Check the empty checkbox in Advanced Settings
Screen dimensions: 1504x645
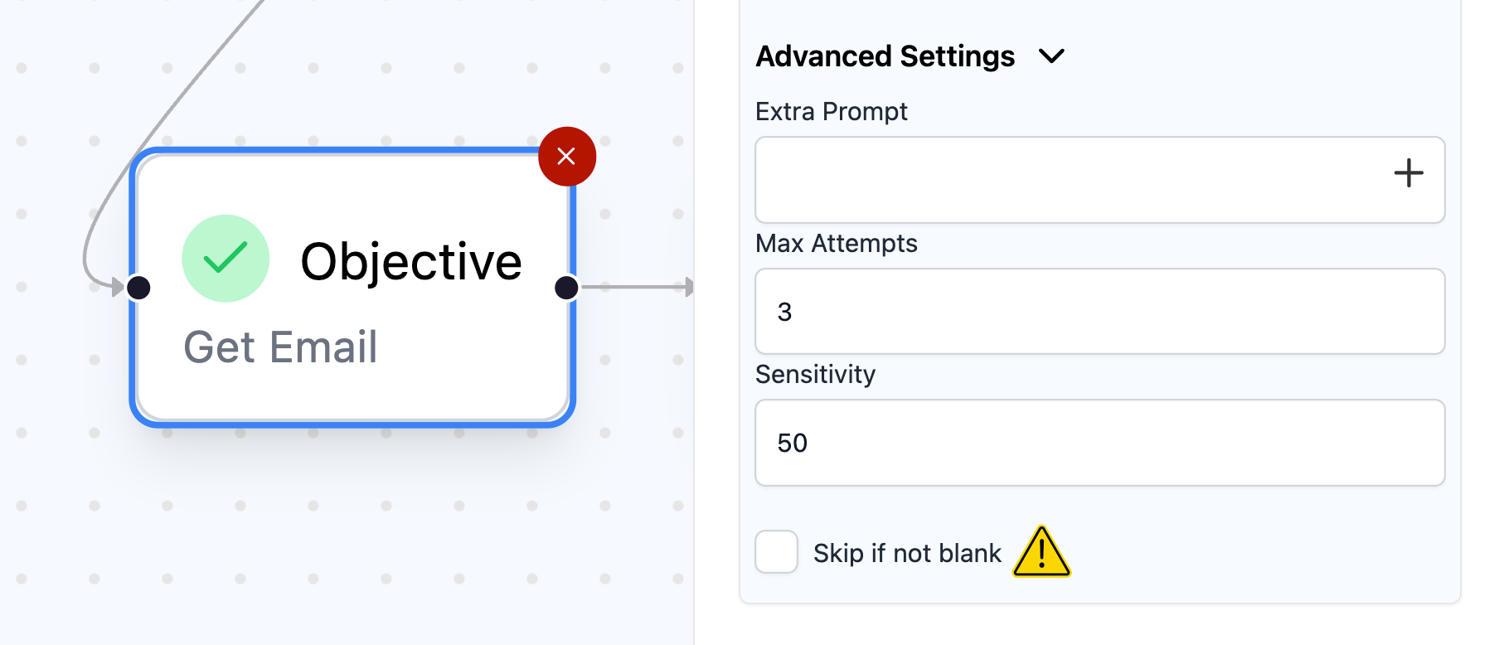[776, 552]
